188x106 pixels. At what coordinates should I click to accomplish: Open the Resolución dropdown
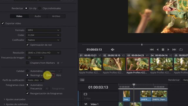43,53
